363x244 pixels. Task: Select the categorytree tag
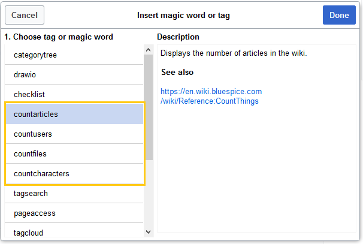[x=74, y=55]
